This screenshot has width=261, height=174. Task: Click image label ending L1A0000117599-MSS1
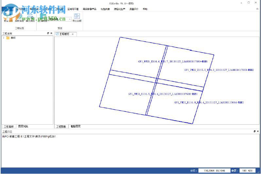coord(173,61)
